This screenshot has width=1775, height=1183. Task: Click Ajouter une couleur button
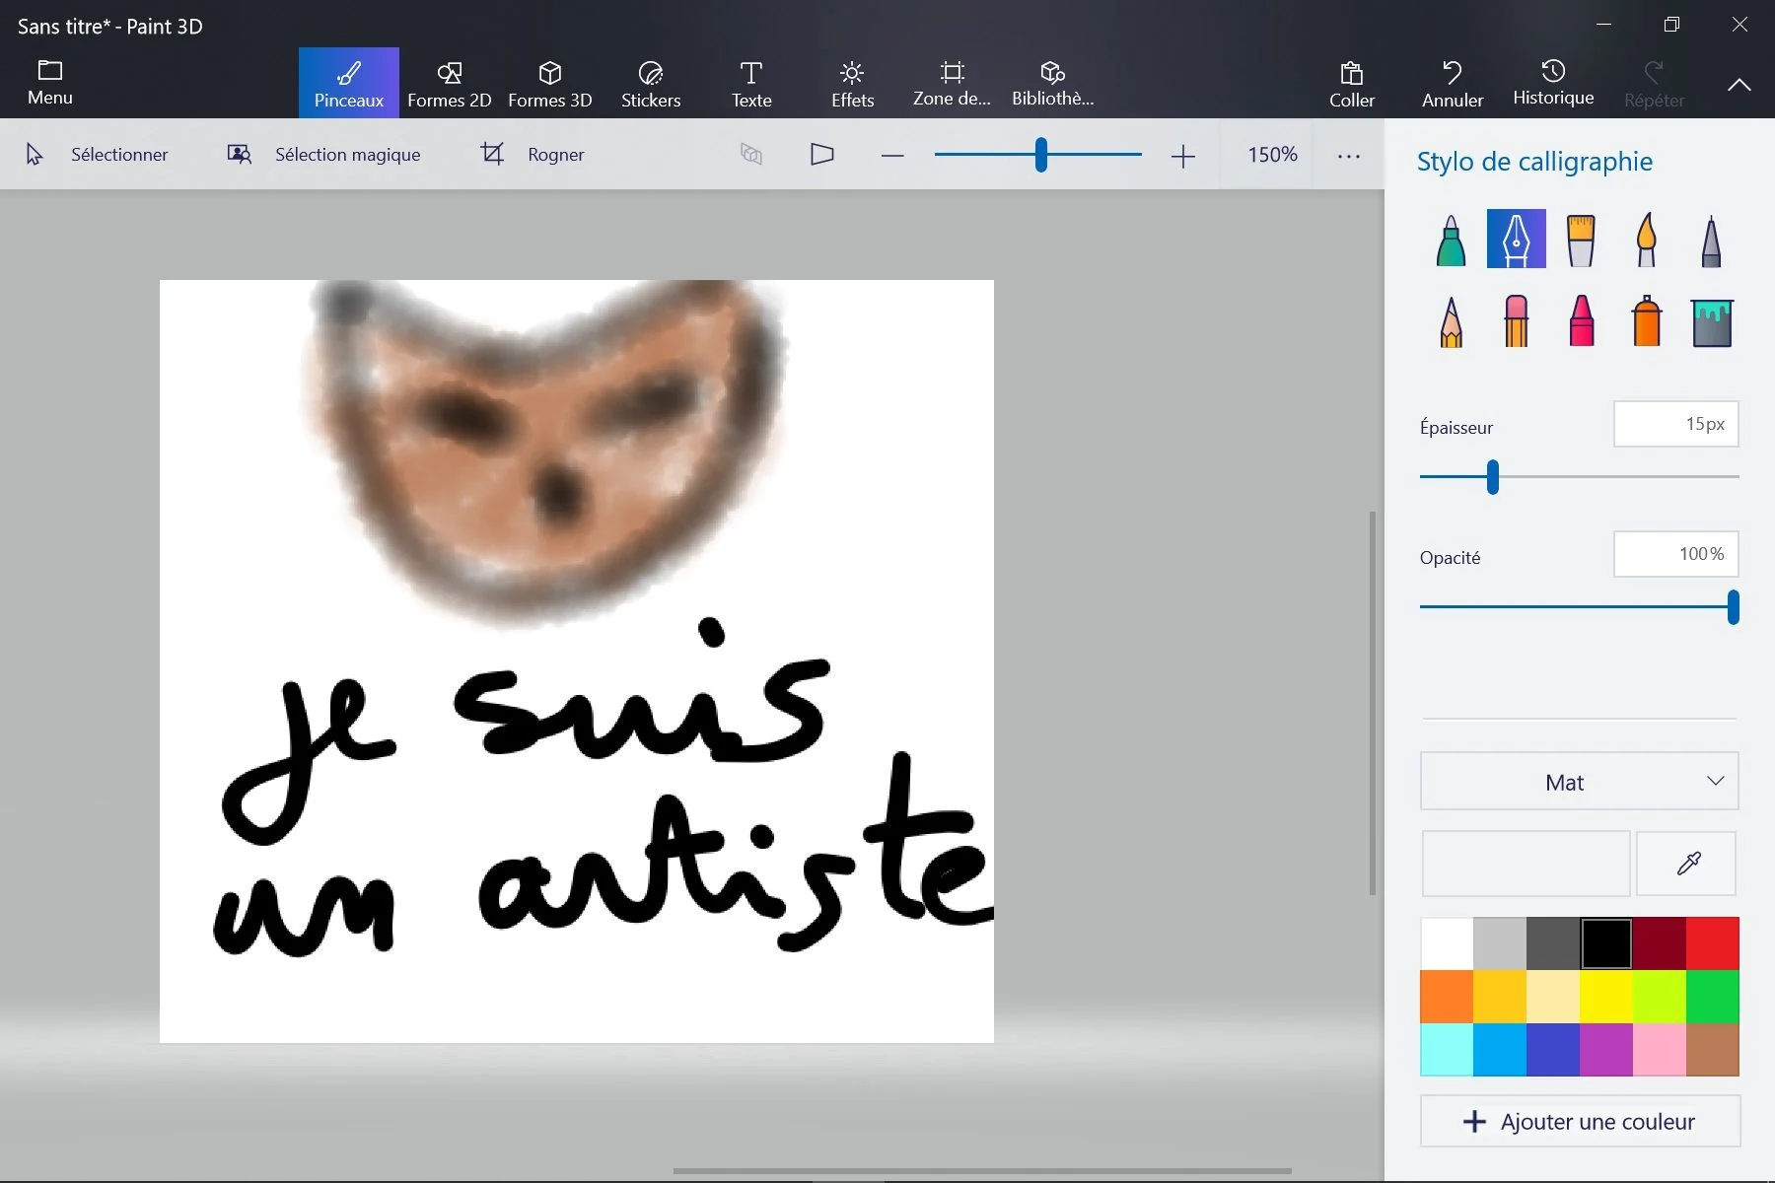tap(1579, 1122)
